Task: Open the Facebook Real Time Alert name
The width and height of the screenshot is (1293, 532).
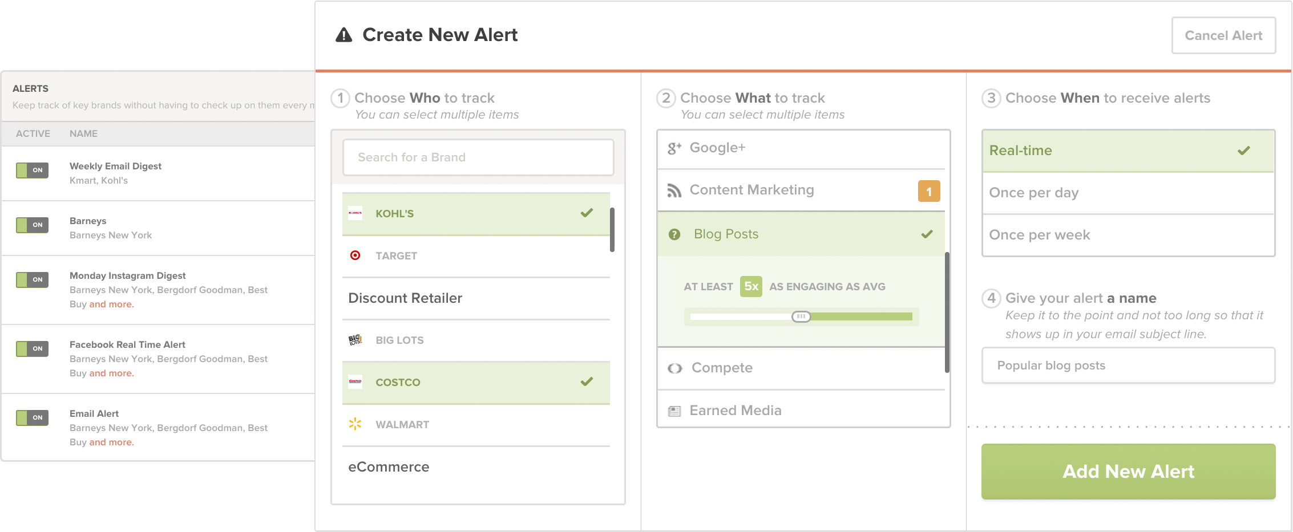Action: coord(127,345)
